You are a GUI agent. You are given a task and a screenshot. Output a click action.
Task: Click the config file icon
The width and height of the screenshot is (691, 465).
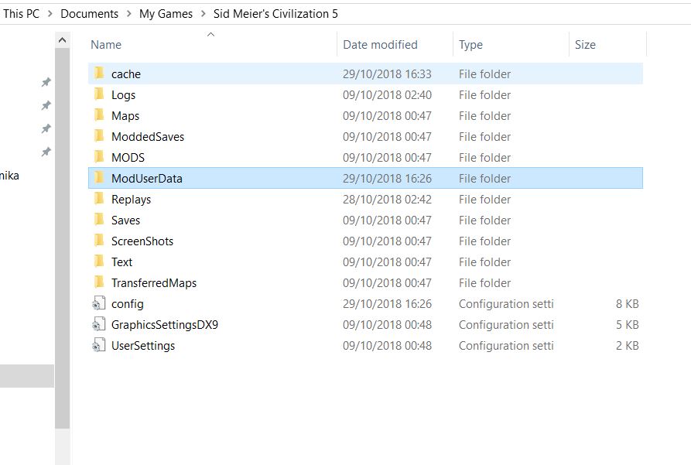(x=99, y=303)
